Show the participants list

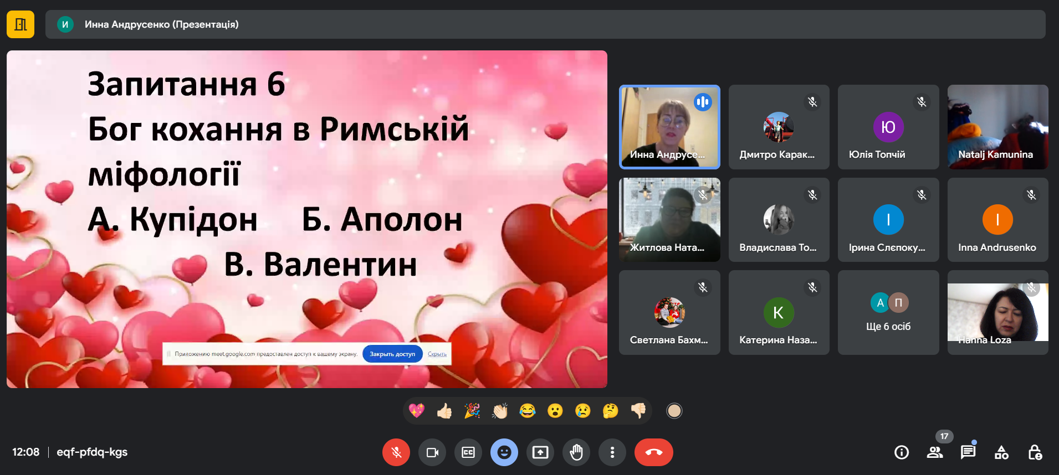pos(935,452)
